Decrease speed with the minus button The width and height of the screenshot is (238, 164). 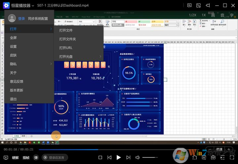pos(210,149)
